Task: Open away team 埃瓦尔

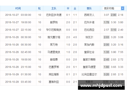Action: coord(89,37)
